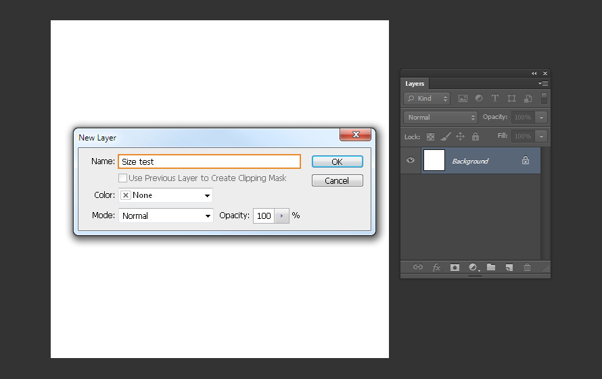
Task: Click the type layer filter icon
Action: pyautogui.click(x=495, y=99)
